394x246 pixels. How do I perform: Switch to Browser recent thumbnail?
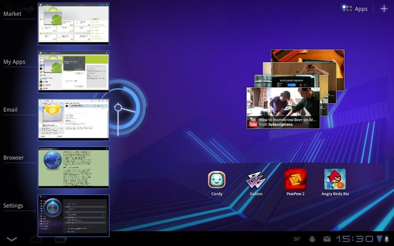[74, 167]
